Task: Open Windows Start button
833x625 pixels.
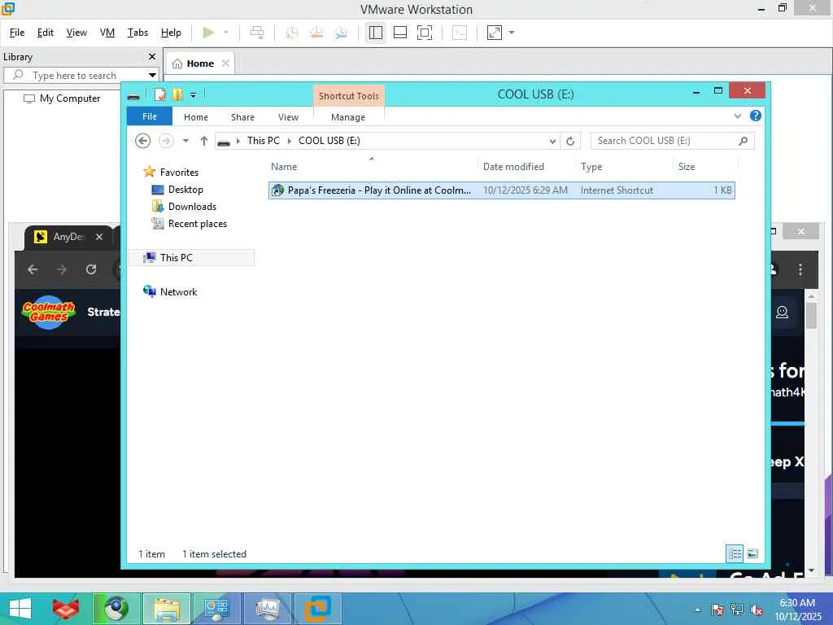Action: click(x=20, y=609)
